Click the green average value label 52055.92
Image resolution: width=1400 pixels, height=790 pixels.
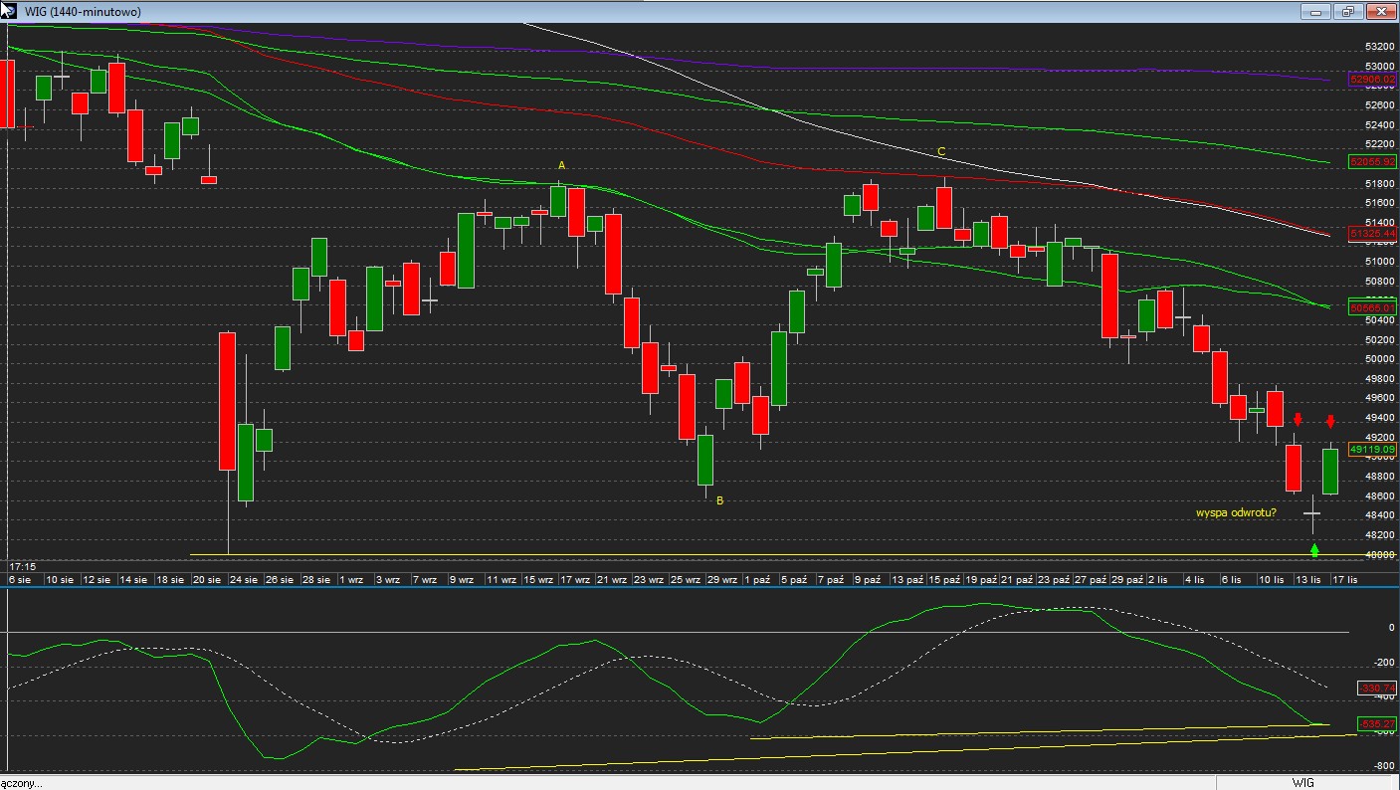[1372, 161]
